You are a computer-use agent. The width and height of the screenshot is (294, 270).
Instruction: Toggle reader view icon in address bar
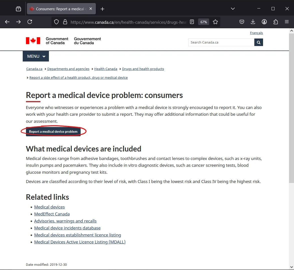tap(192, 22)
